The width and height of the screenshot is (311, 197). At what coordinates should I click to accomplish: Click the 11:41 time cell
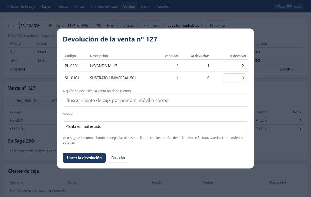tap(42, 52)
